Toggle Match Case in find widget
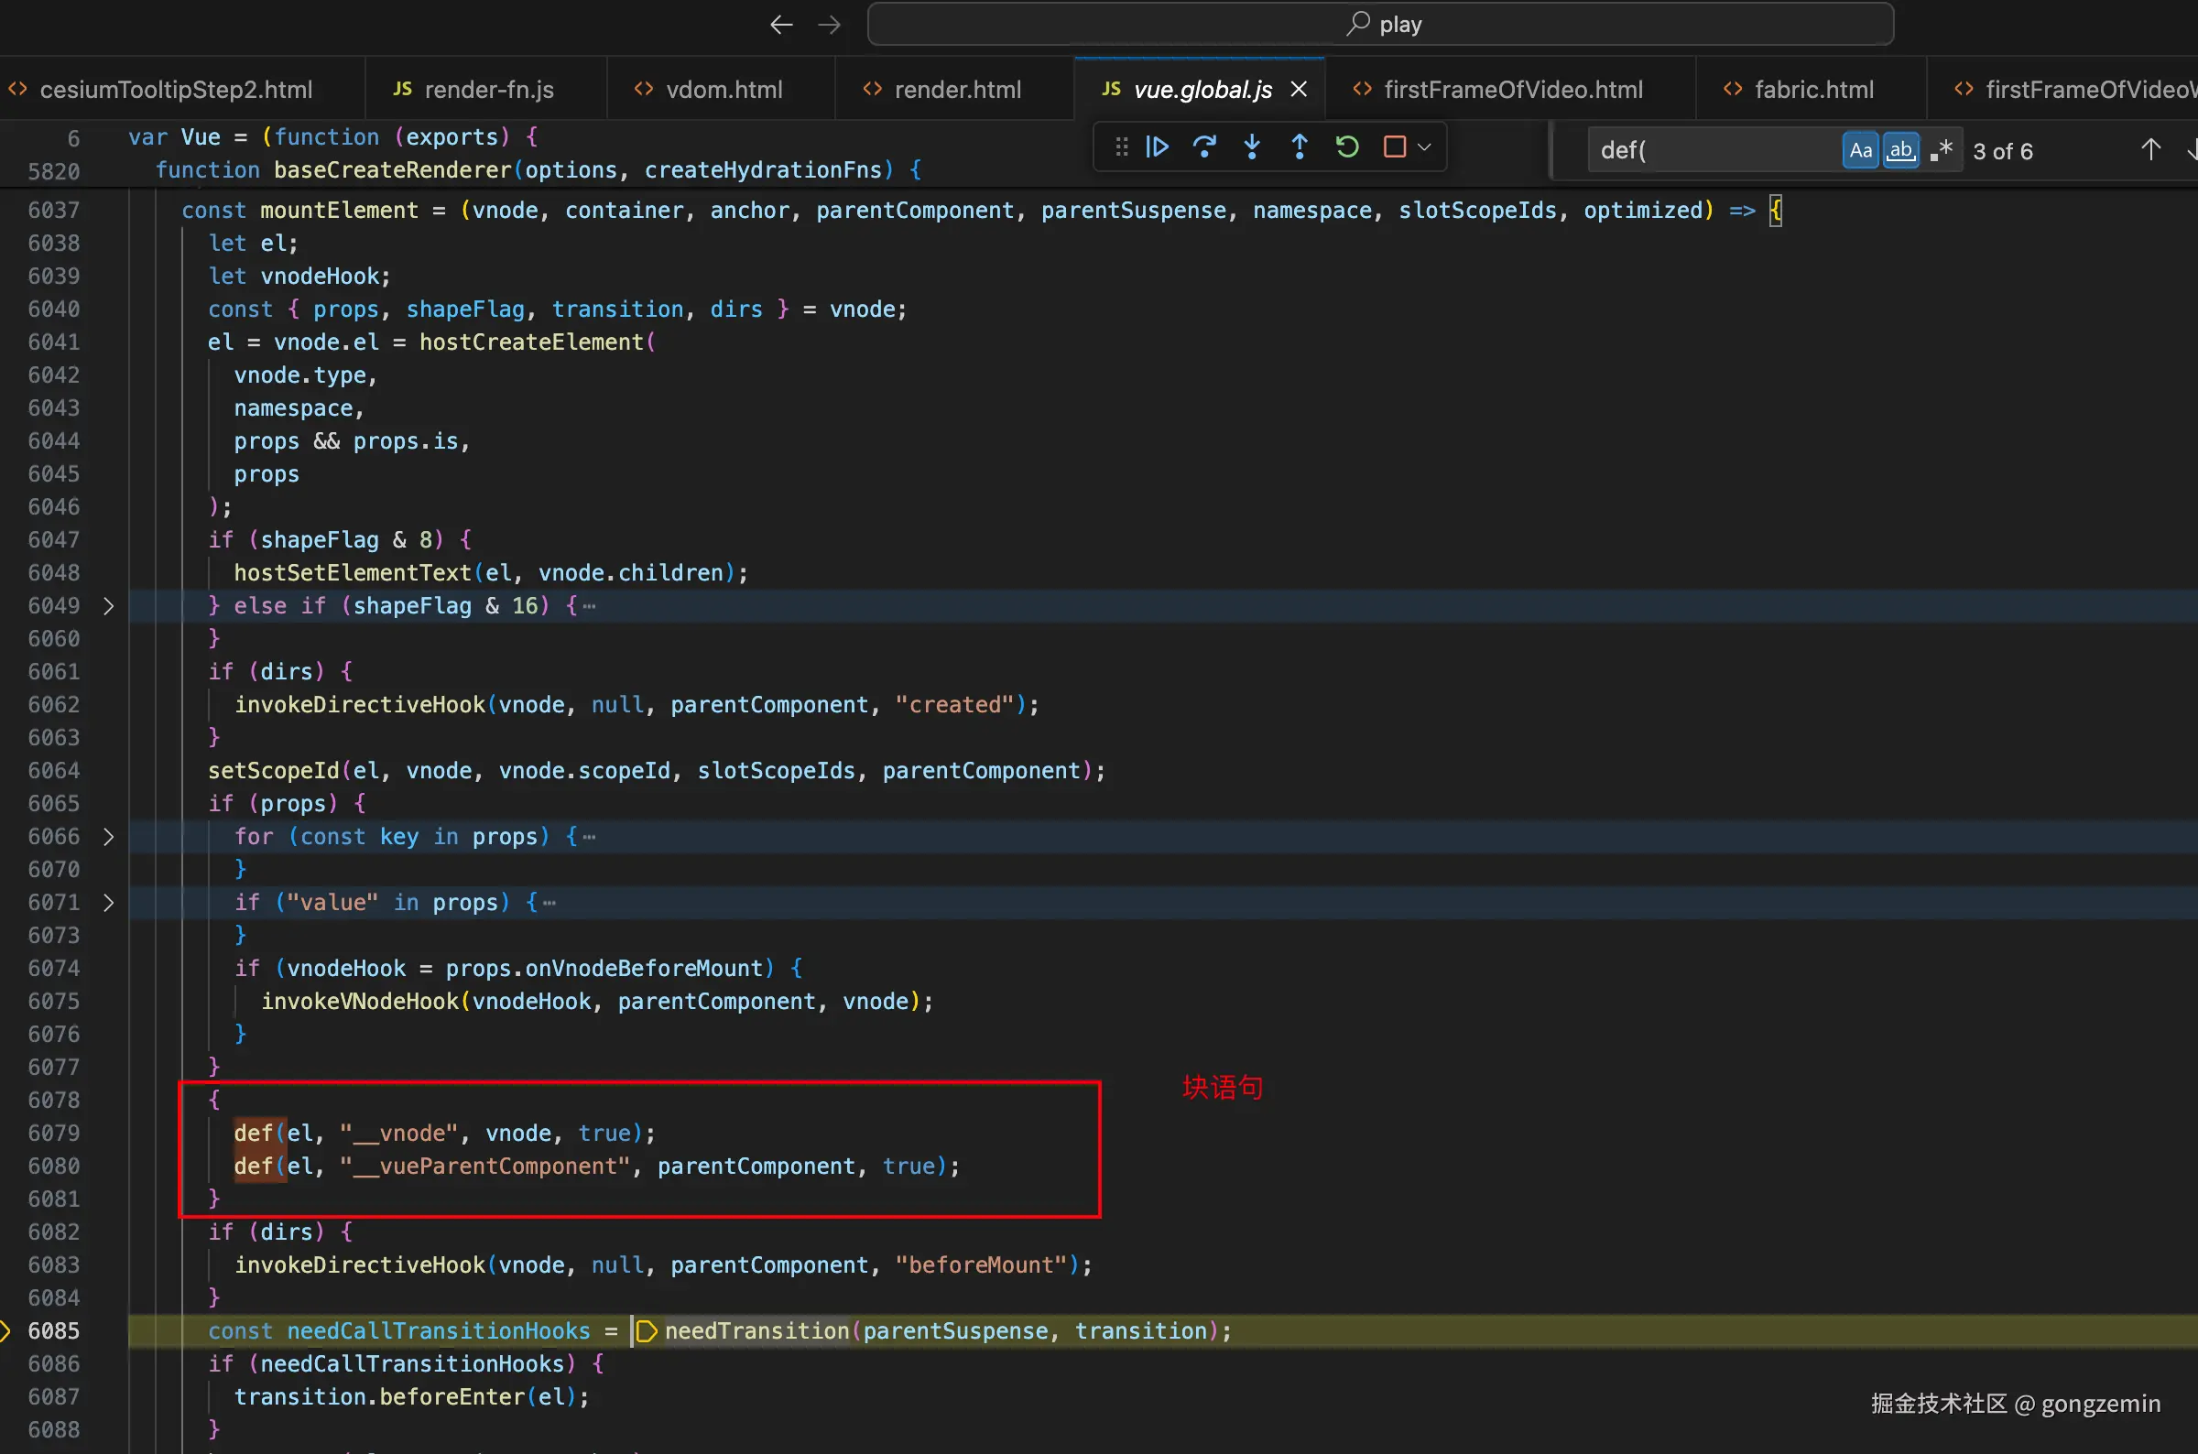The height and width of the screenshot is (1454, 2198). click(x=1859, y=150)
